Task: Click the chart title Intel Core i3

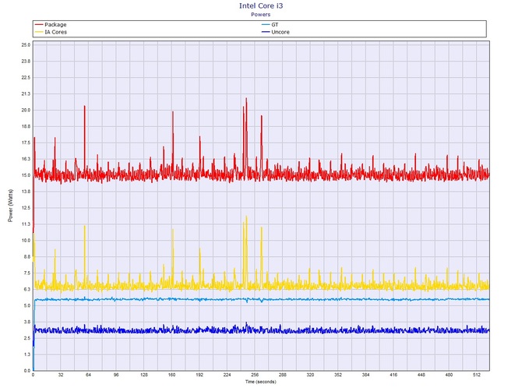Action: point(261,5)
